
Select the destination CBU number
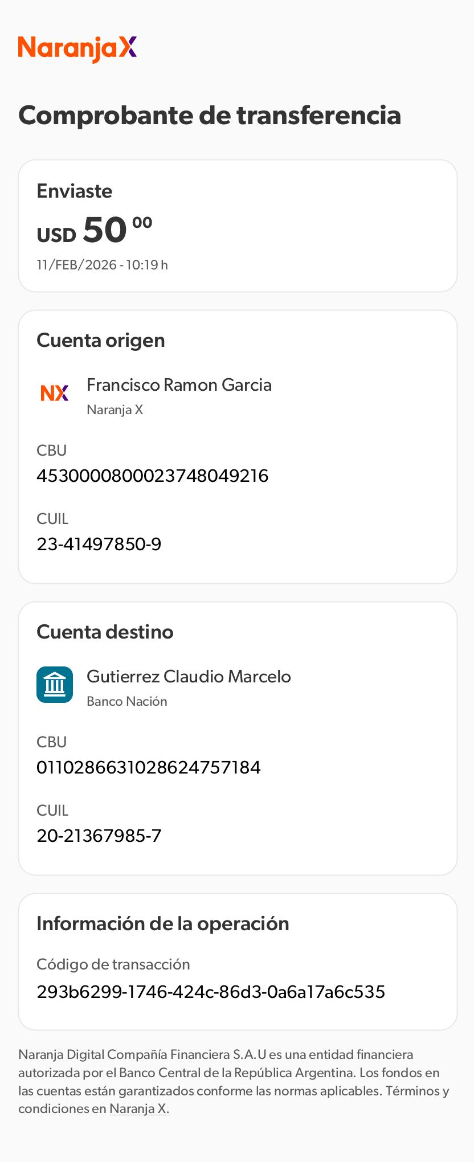(x=149, y=767)
